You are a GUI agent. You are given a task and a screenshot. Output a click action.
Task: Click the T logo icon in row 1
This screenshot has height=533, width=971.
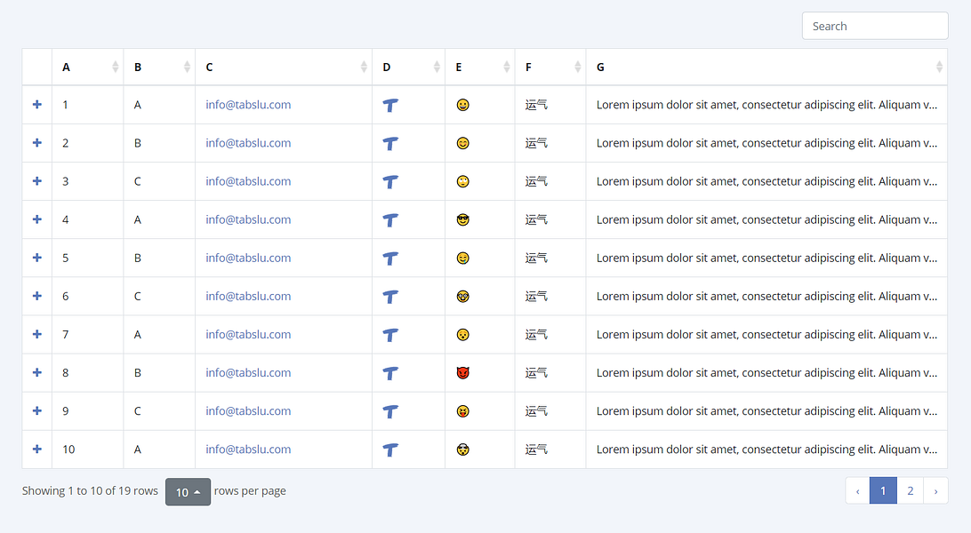[x=390, y=105]
